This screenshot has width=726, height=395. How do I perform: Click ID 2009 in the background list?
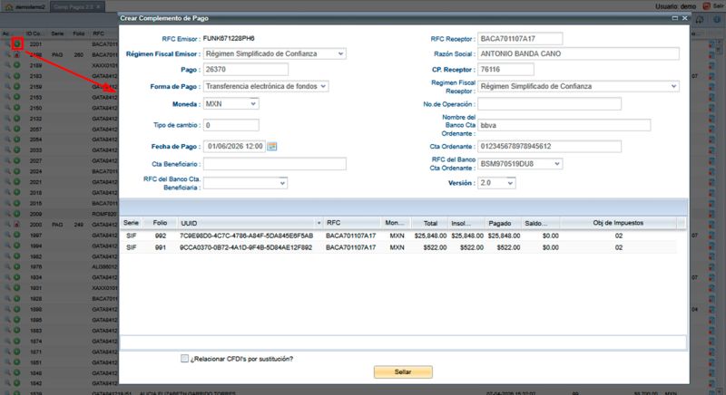point(35,214)
